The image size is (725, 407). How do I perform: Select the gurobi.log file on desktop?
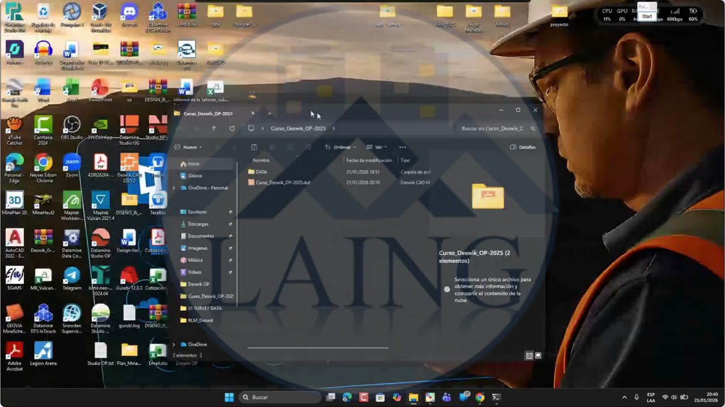tap(129, 317)
